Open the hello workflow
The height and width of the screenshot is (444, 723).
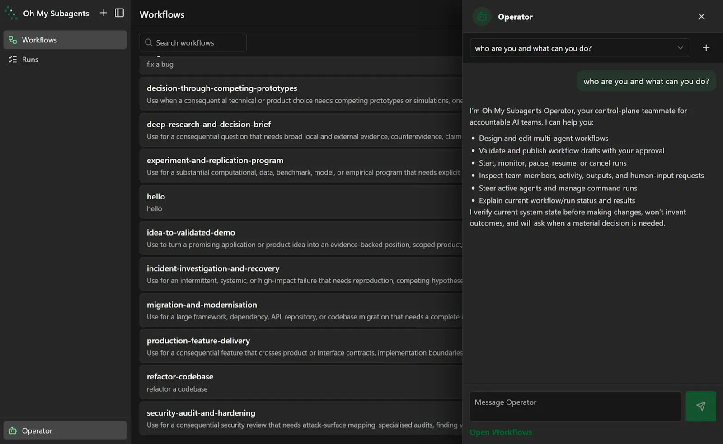click(x=301, y=202)
